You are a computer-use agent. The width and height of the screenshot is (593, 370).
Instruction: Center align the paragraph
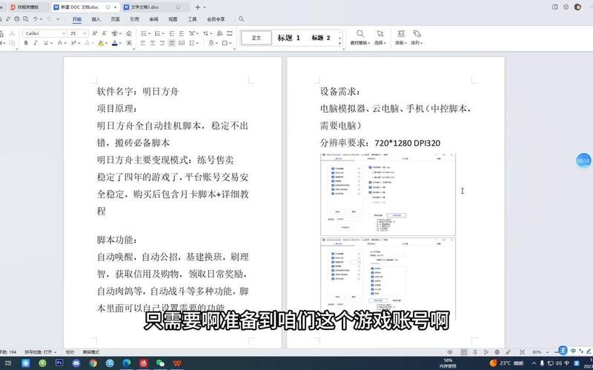click(153, 44)
